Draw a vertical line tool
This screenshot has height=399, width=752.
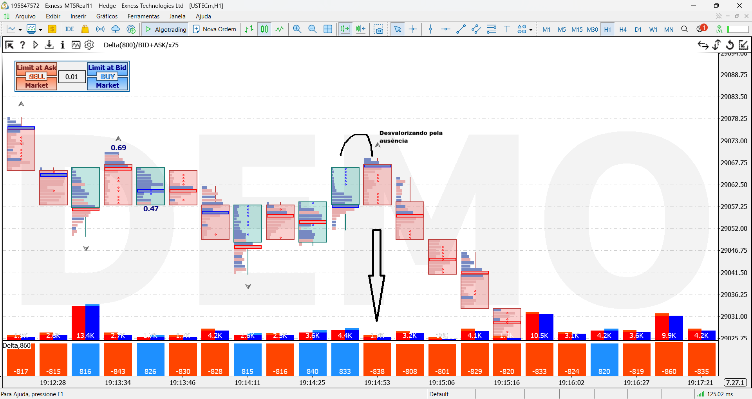(430, 29)
